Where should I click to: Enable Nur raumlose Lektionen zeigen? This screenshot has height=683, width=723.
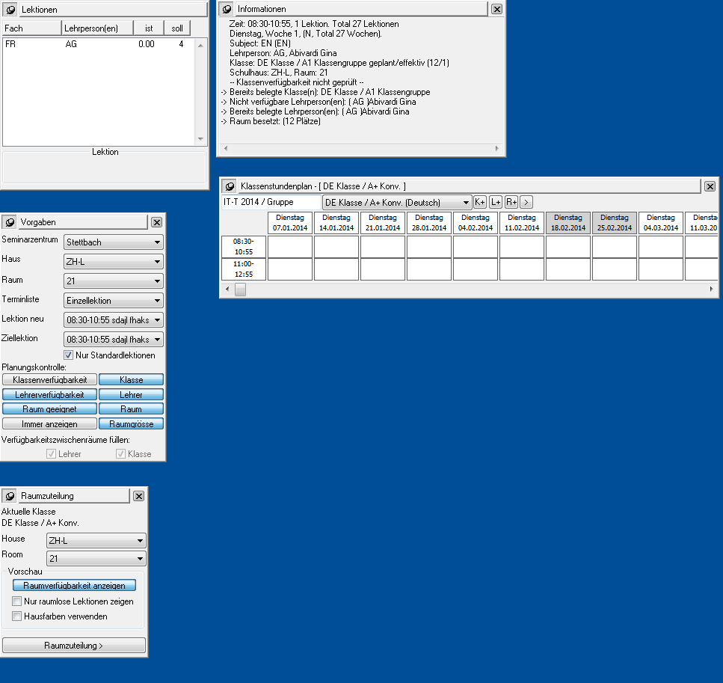point(17,601)
